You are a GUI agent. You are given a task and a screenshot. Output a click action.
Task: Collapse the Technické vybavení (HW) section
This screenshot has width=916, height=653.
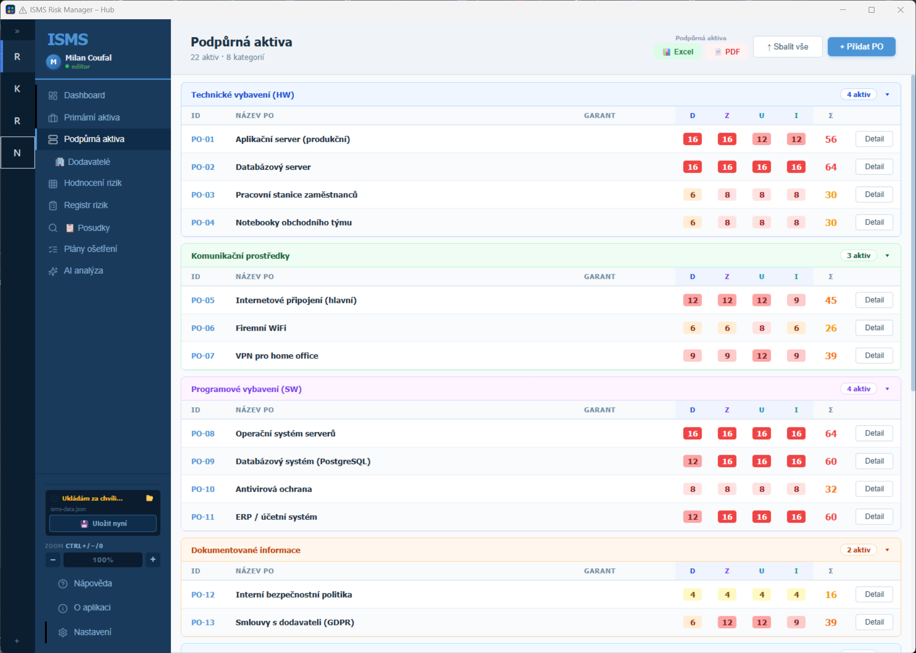(887, 95)
